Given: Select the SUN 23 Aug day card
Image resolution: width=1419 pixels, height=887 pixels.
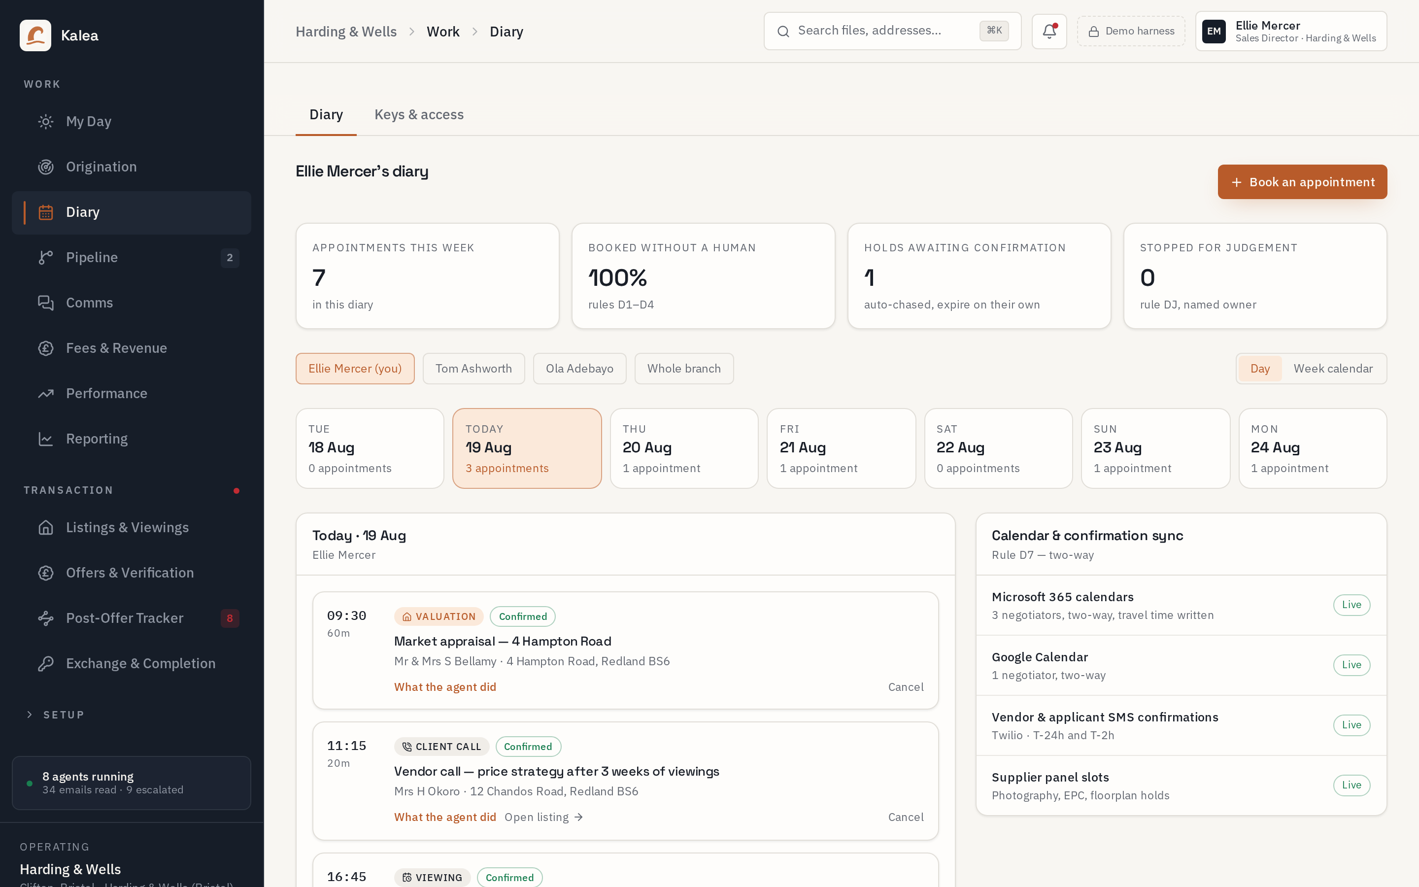Looking at the screenshot, I should (1155, 448).
